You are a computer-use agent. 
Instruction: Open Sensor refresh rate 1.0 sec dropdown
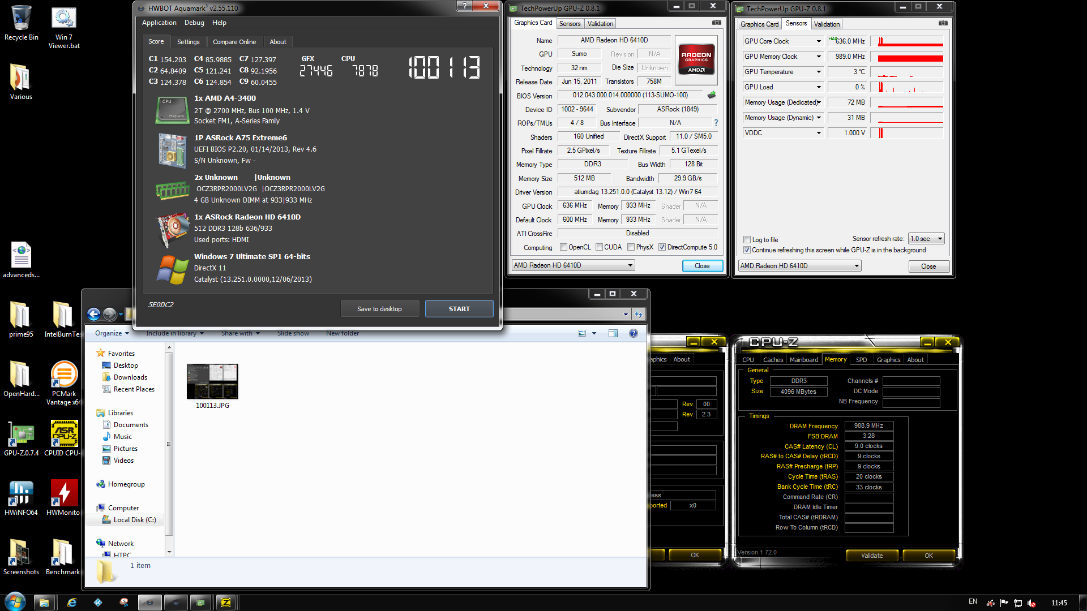coord(926,239)
